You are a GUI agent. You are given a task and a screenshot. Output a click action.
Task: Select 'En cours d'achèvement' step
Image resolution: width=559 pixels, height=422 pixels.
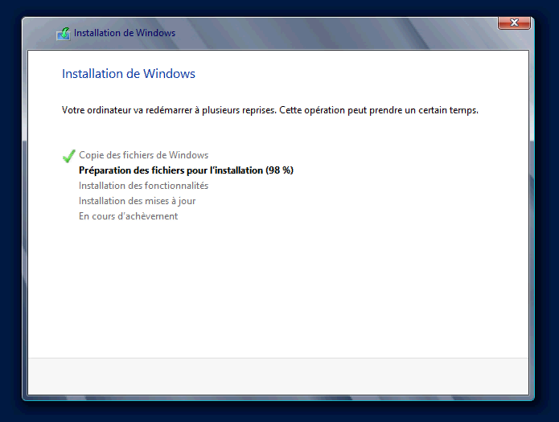click(x=128, y=216)
